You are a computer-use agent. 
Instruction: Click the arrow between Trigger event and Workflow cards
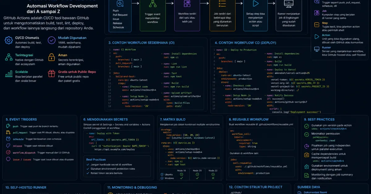pyautogui.click(x=170, y=3)
